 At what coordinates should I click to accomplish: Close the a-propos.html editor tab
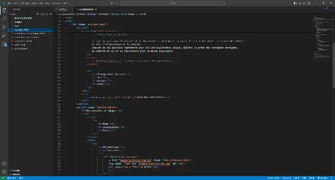[x=96, y=9]
